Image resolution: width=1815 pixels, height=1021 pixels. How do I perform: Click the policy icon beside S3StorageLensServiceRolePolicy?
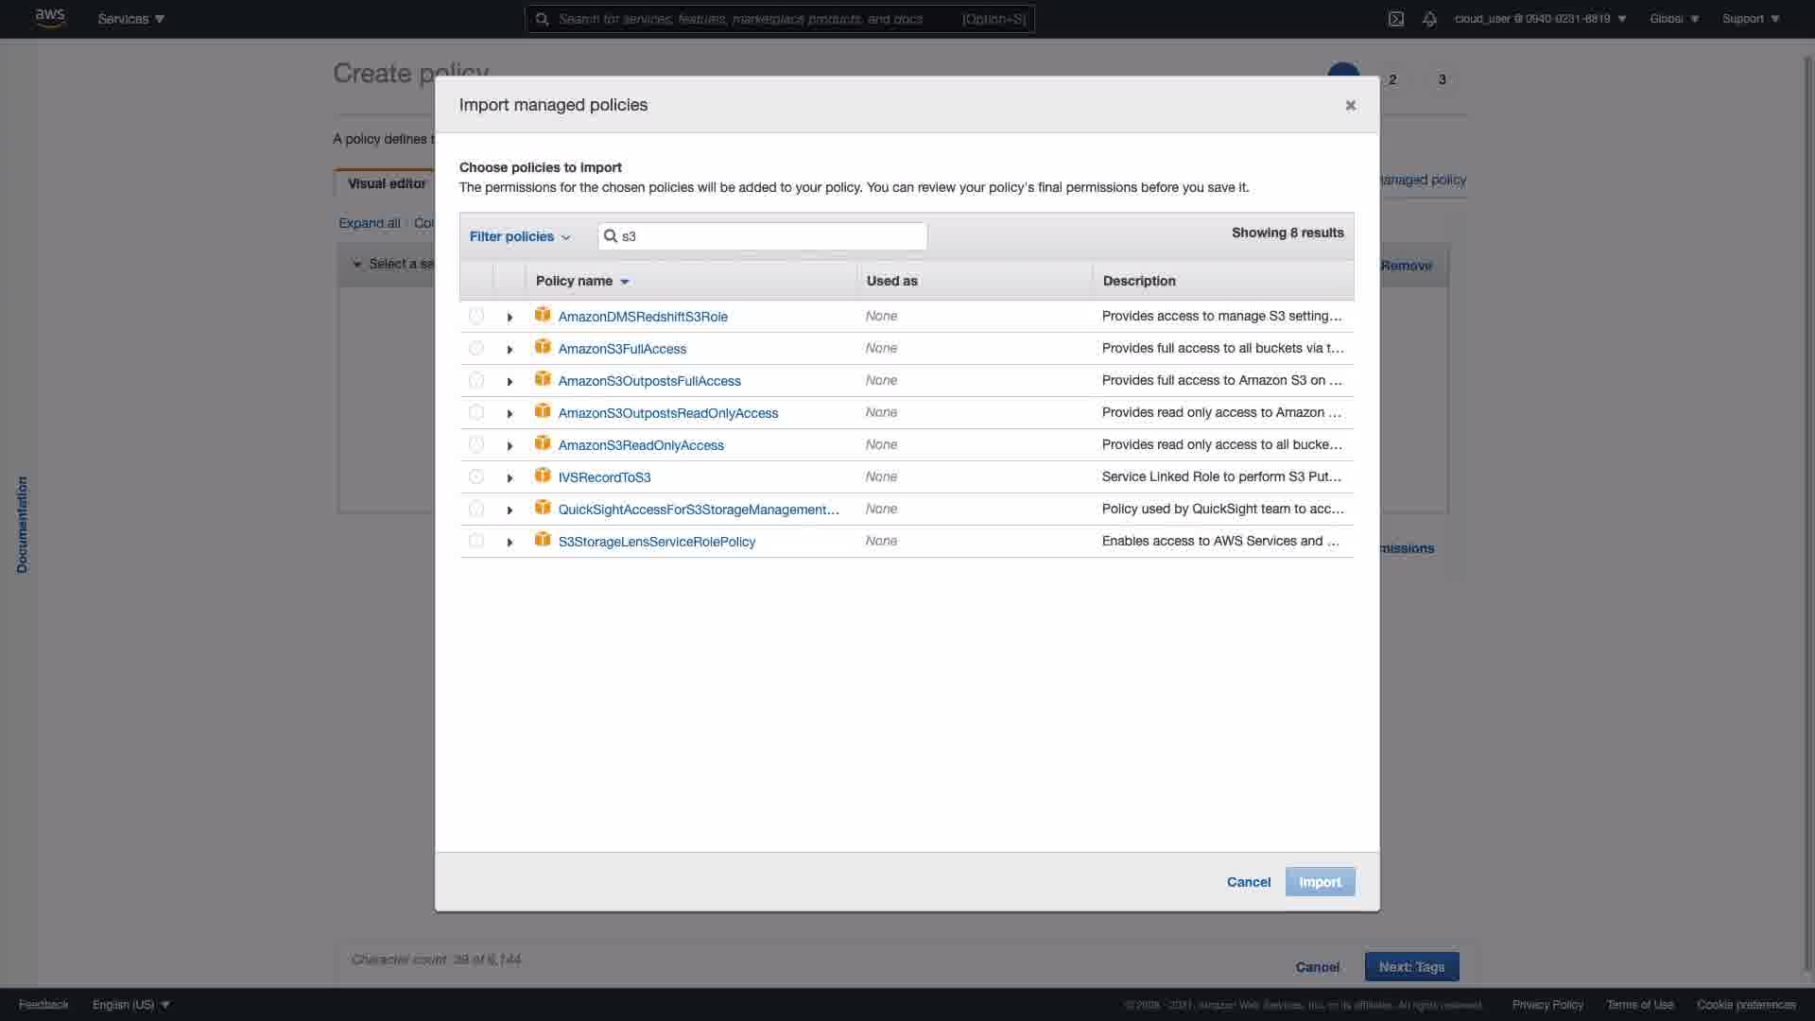click(543, 540)
